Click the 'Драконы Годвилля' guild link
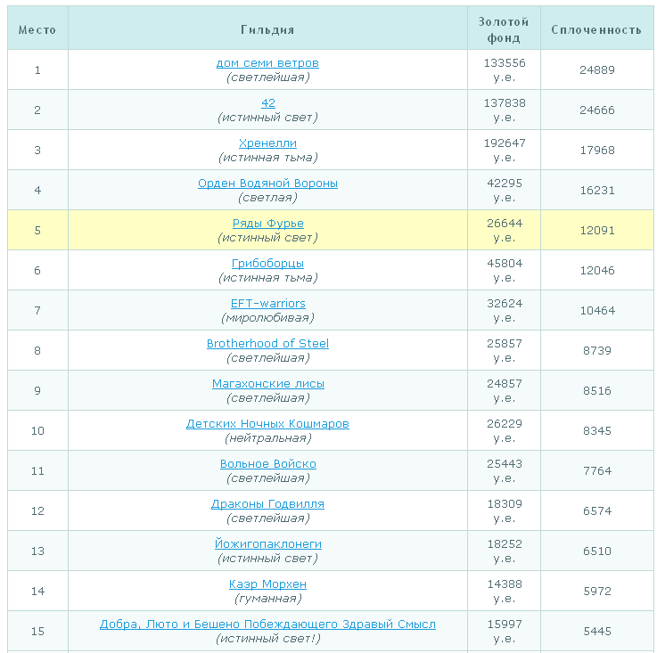Screen dimensions: 657x653 click(267, 504)
